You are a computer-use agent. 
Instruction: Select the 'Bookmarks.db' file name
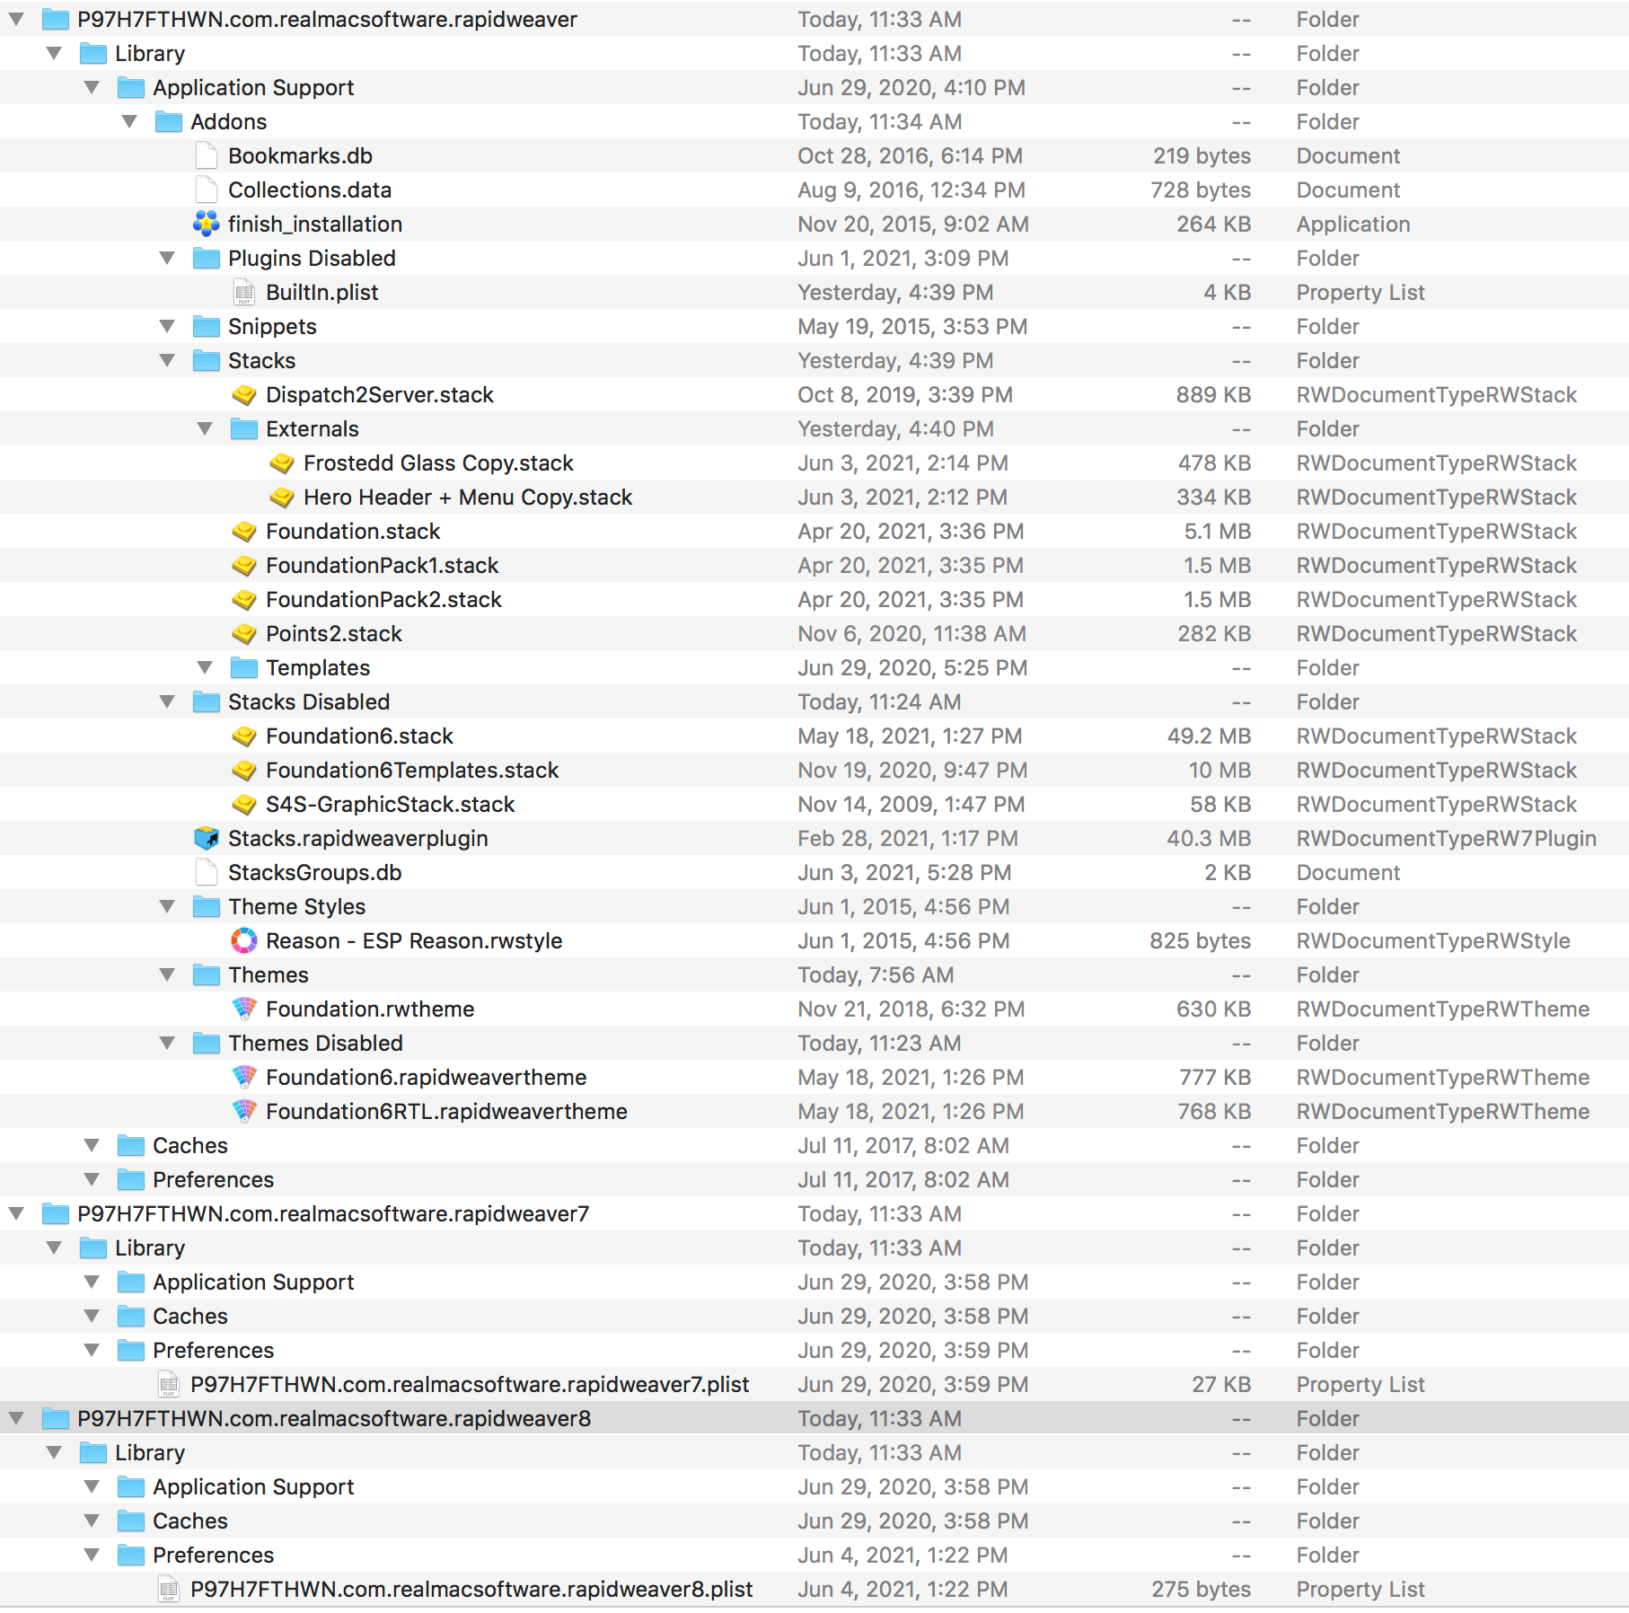click(300, 155)
